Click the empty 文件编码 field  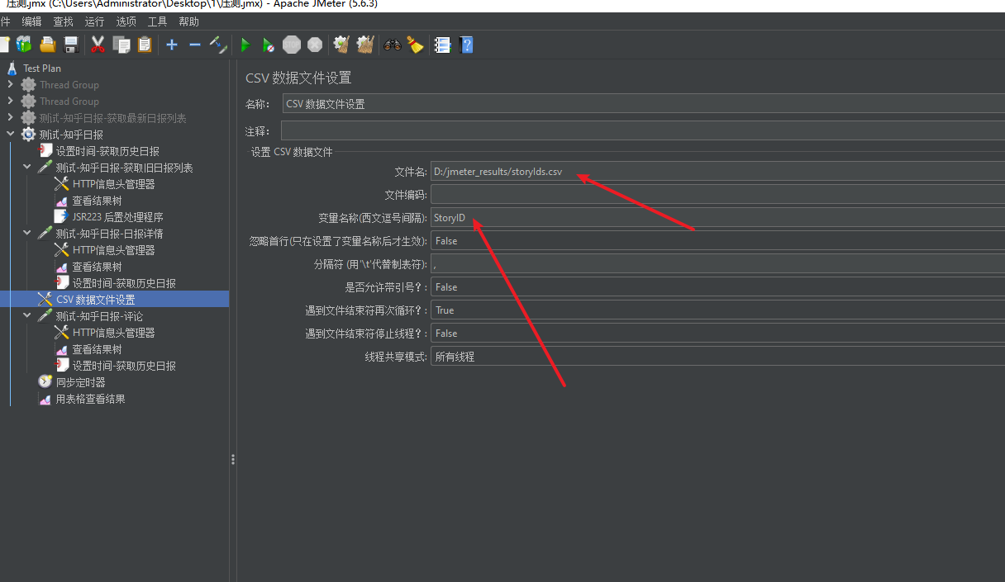717,195
